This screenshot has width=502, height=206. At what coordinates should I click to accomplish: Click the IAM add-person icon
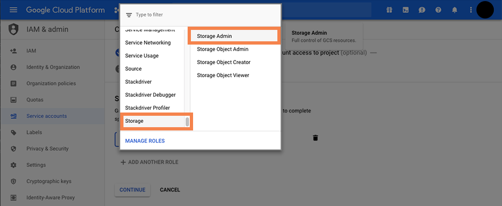point(13,51)
